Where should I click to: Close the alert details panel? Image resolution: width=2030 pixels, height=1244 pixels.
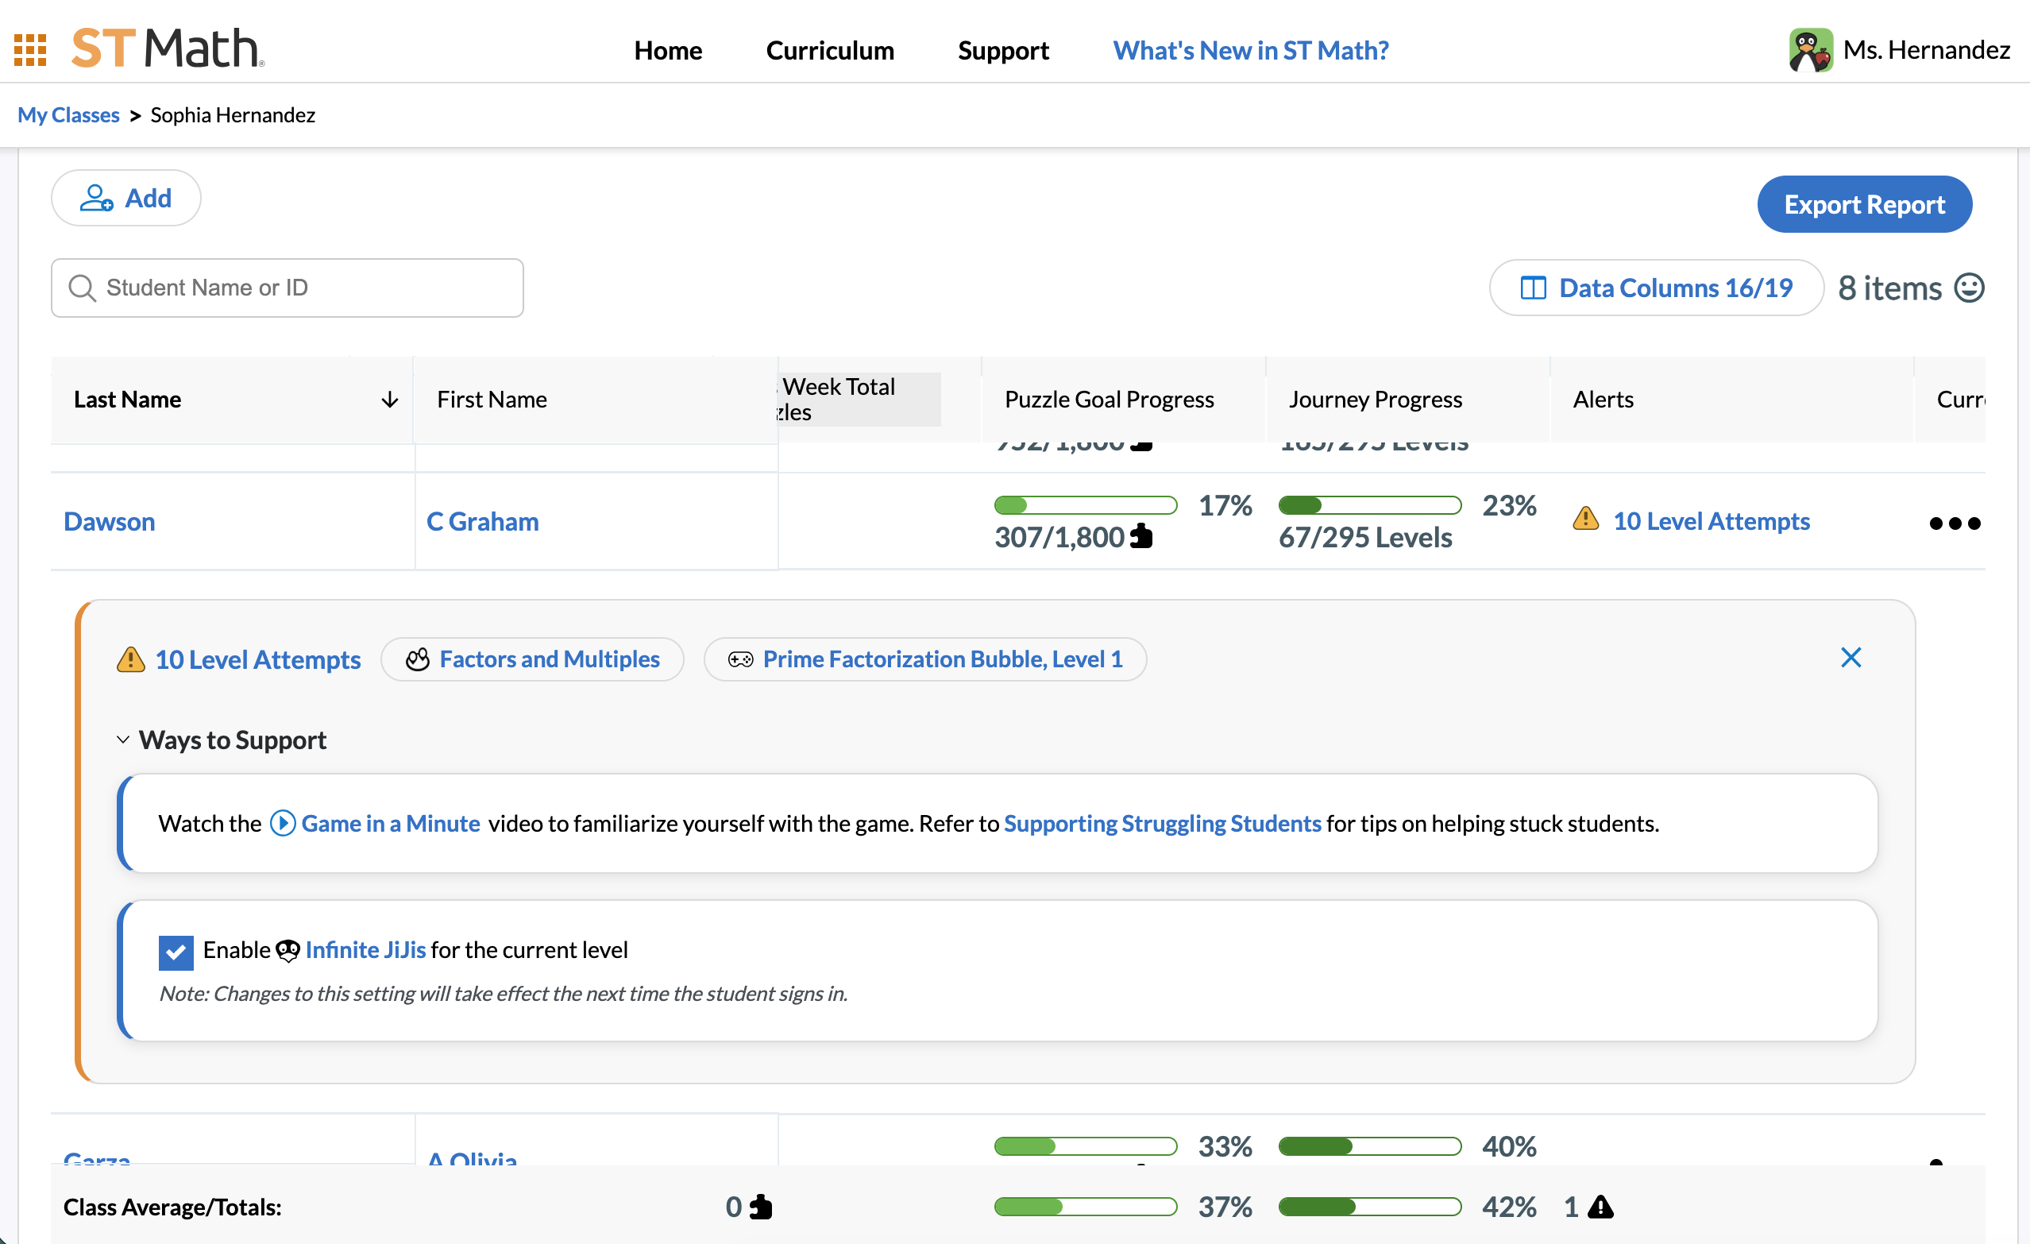point(1851,658)
